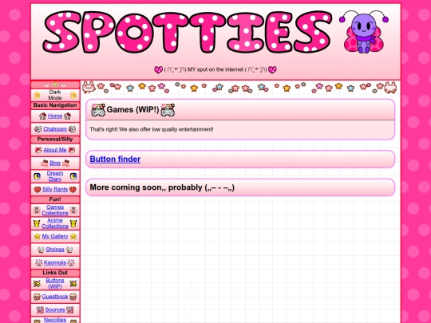
Task: Click console icon right of Games Collections
Action: 73,210
